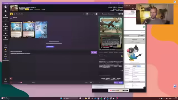Click the YouTube Premium banner in the browser window
This screenshot has height=100, width=178.
pyautogui.click(x=119, y=91)
